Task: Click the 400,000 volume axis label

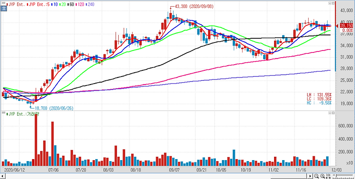Action: pos(346,139)
